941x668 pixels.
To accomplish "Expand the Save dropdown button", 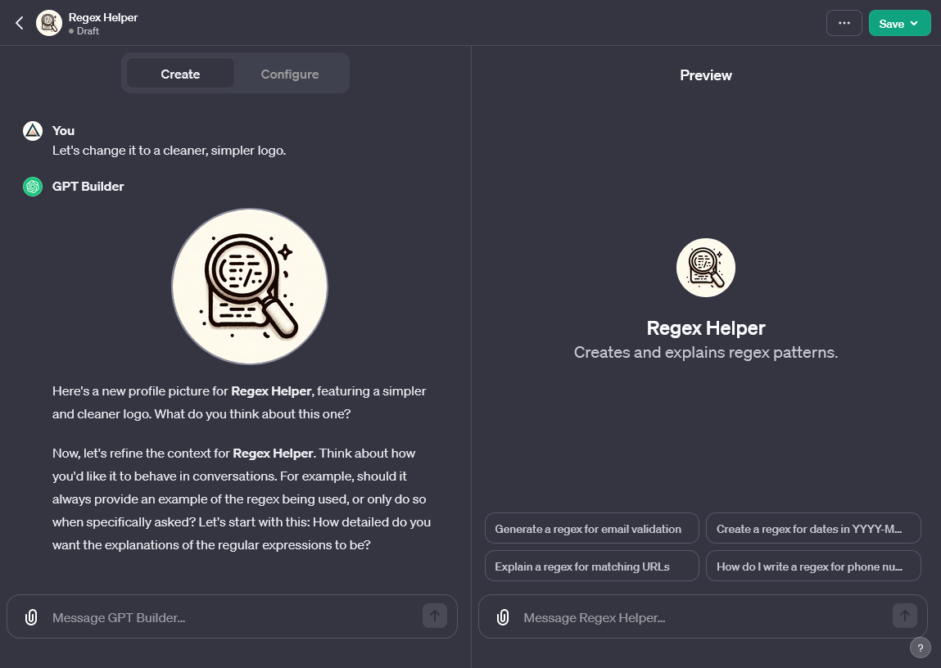I will point(899,24).
